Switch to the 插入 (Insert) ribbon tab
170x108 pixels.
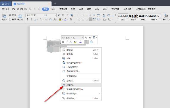point(53,9)
